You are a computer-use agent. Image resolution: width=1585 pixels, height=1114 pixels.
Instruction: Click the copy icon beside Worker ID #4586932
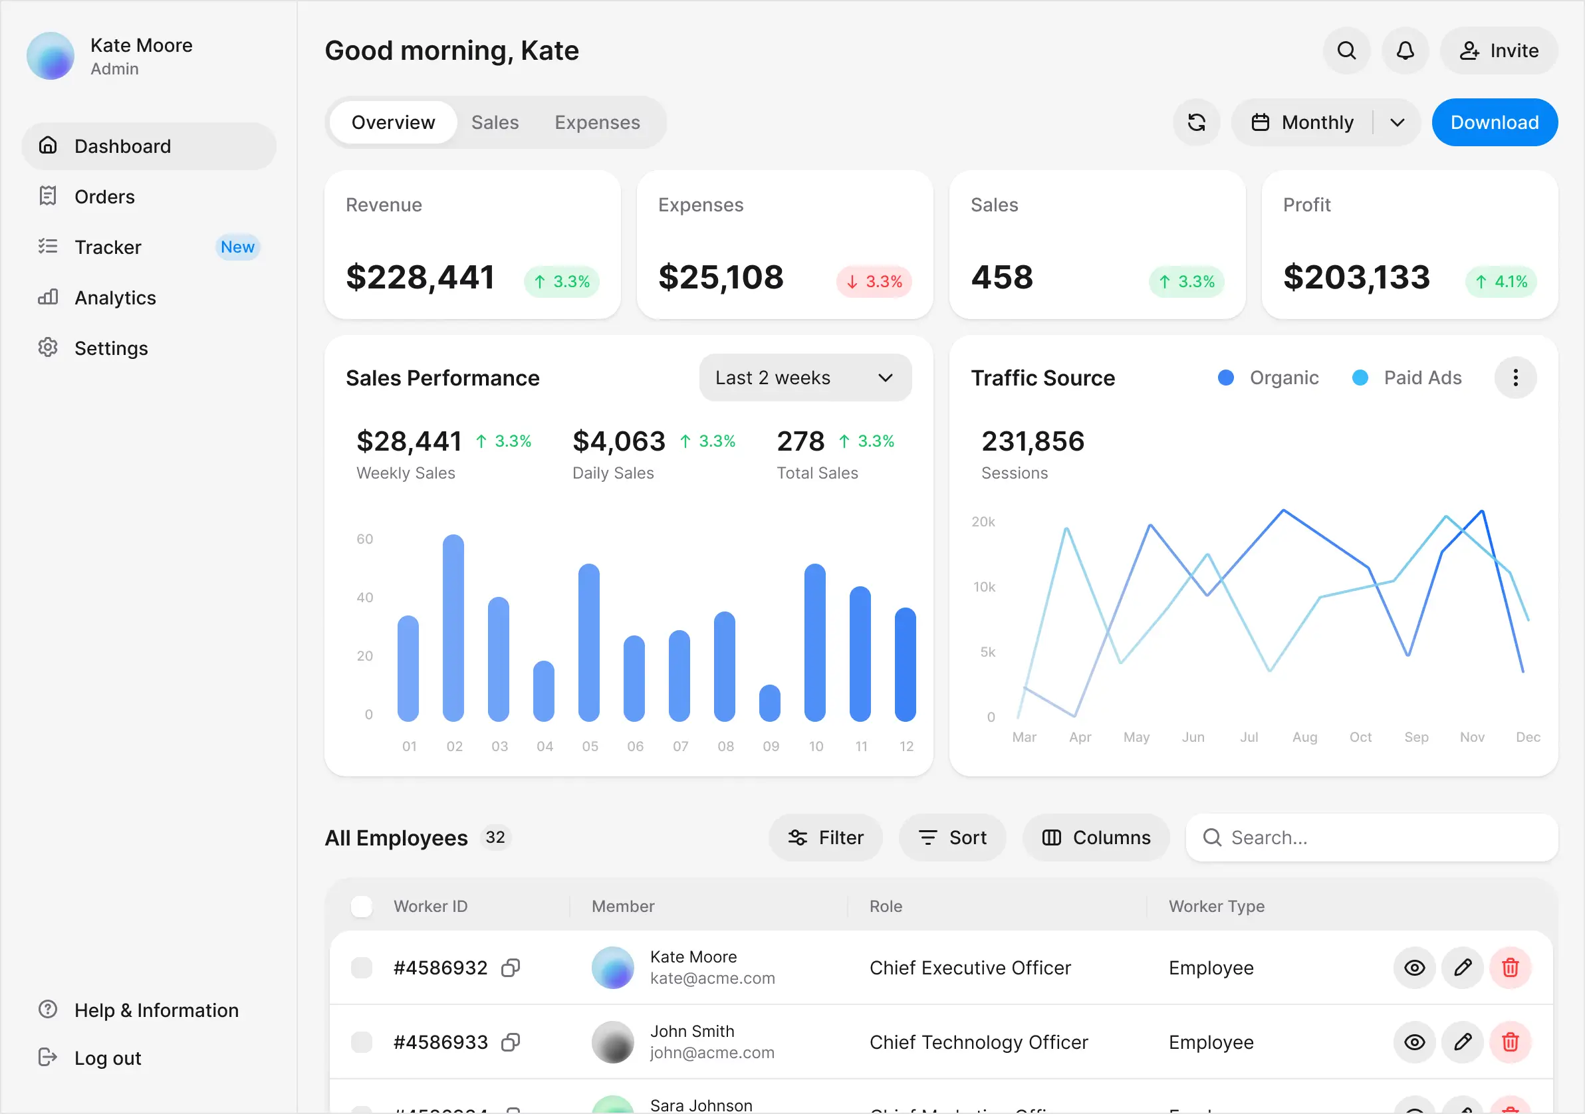(510, 967)
